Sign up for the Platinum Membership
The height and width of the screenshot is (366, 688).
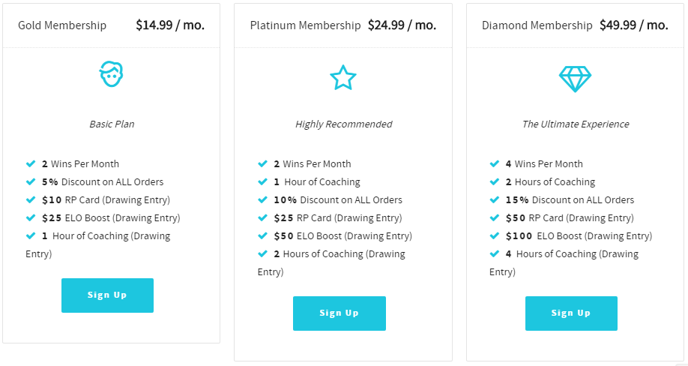point(340,313)
